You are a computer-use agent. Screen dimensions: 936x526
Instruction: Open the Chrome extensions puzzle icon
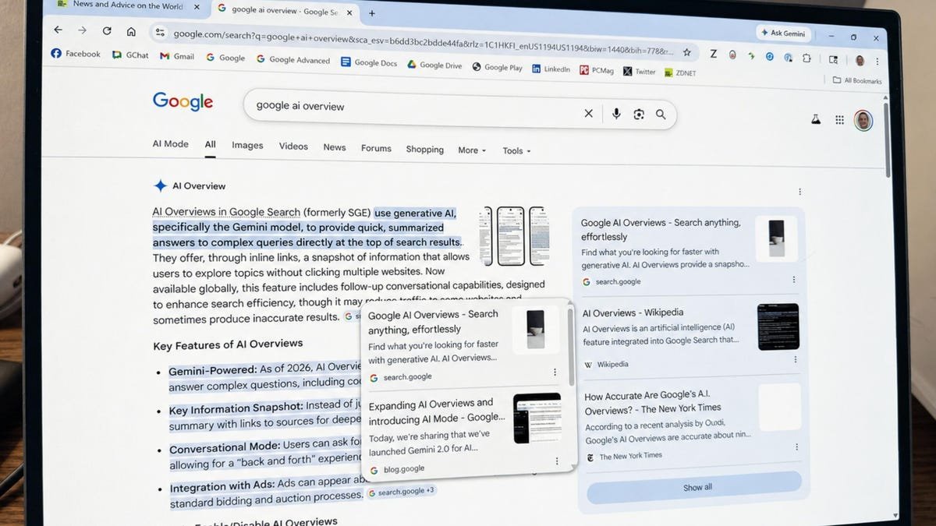point(807,58)
